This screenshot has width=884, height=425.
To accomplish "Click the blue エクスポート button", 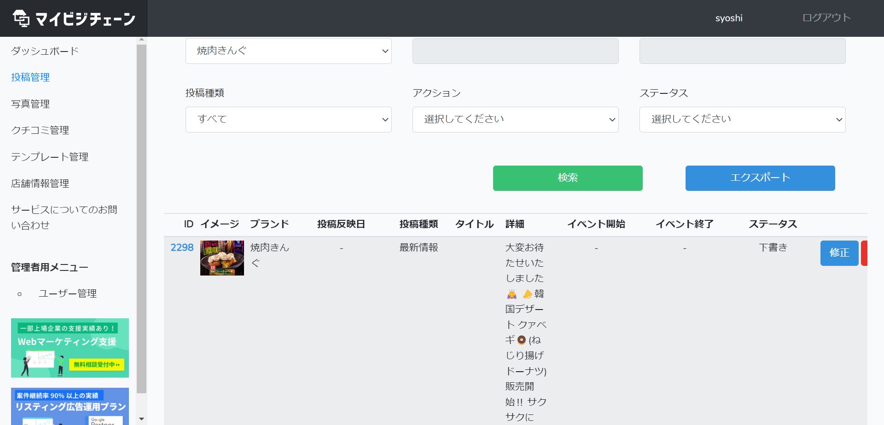I will pos(760,178).
